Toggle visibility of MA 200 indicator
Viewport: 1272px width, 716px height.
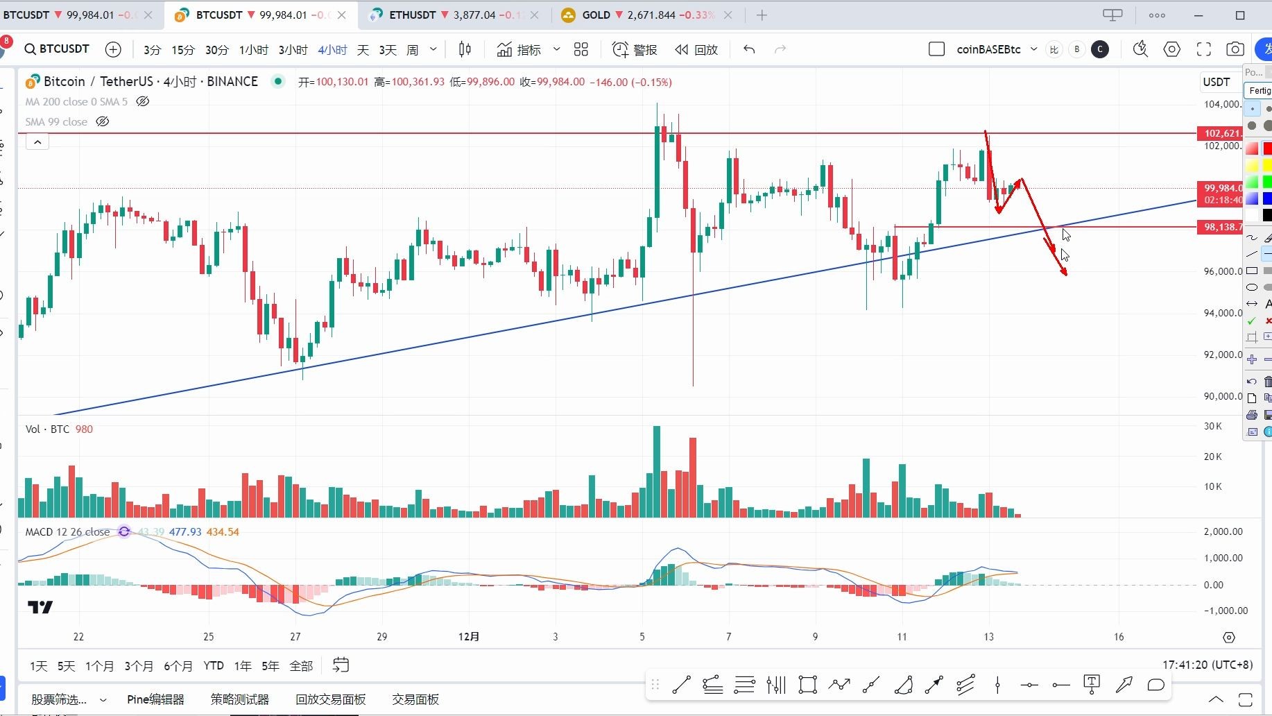(x=143, y=101)
